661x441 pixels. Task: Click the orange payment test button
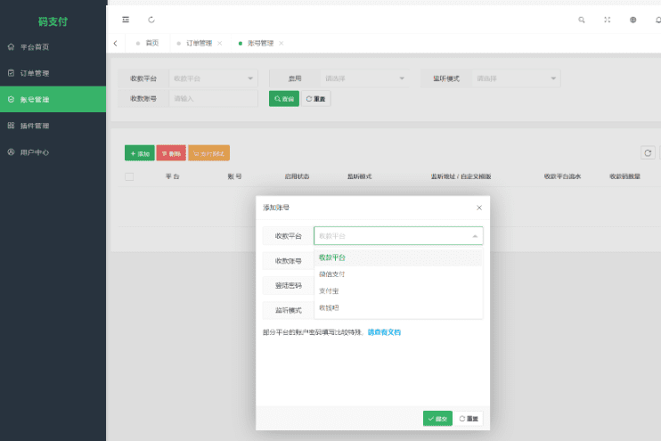[208, 153]
